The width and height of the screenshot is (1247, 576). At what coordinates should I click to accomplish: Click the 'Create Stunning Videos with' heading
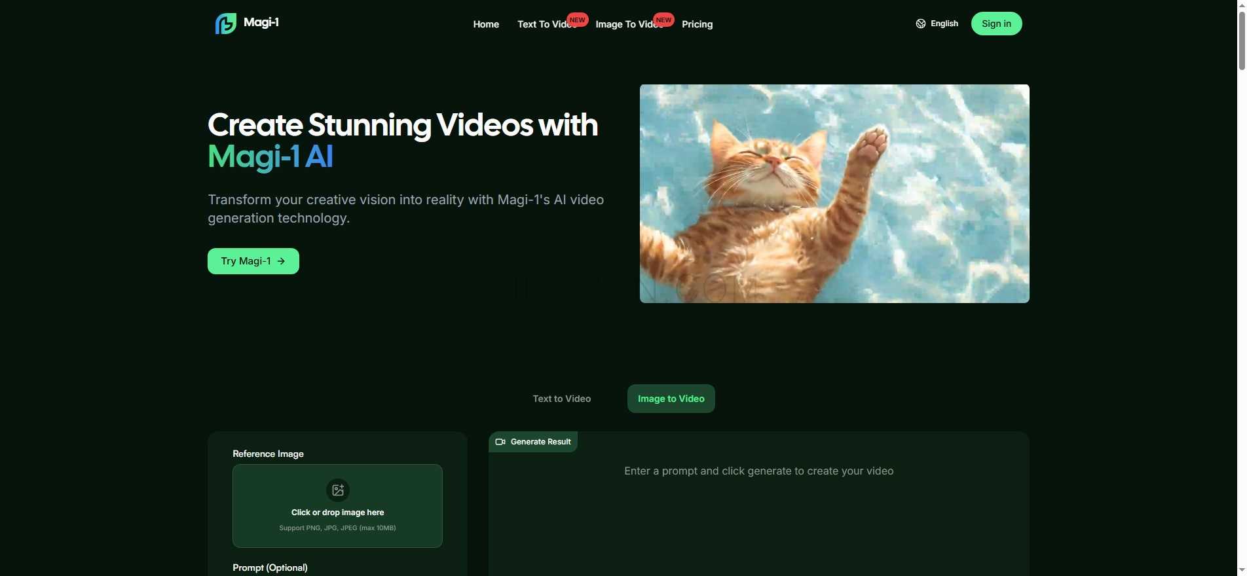403,125
